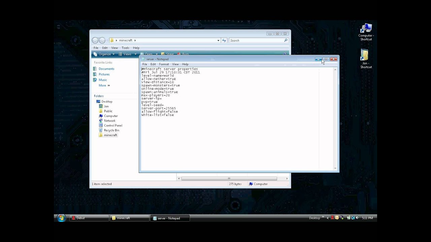Click the Computer icon in the Explorer status bar

click(x=251, y=184)
